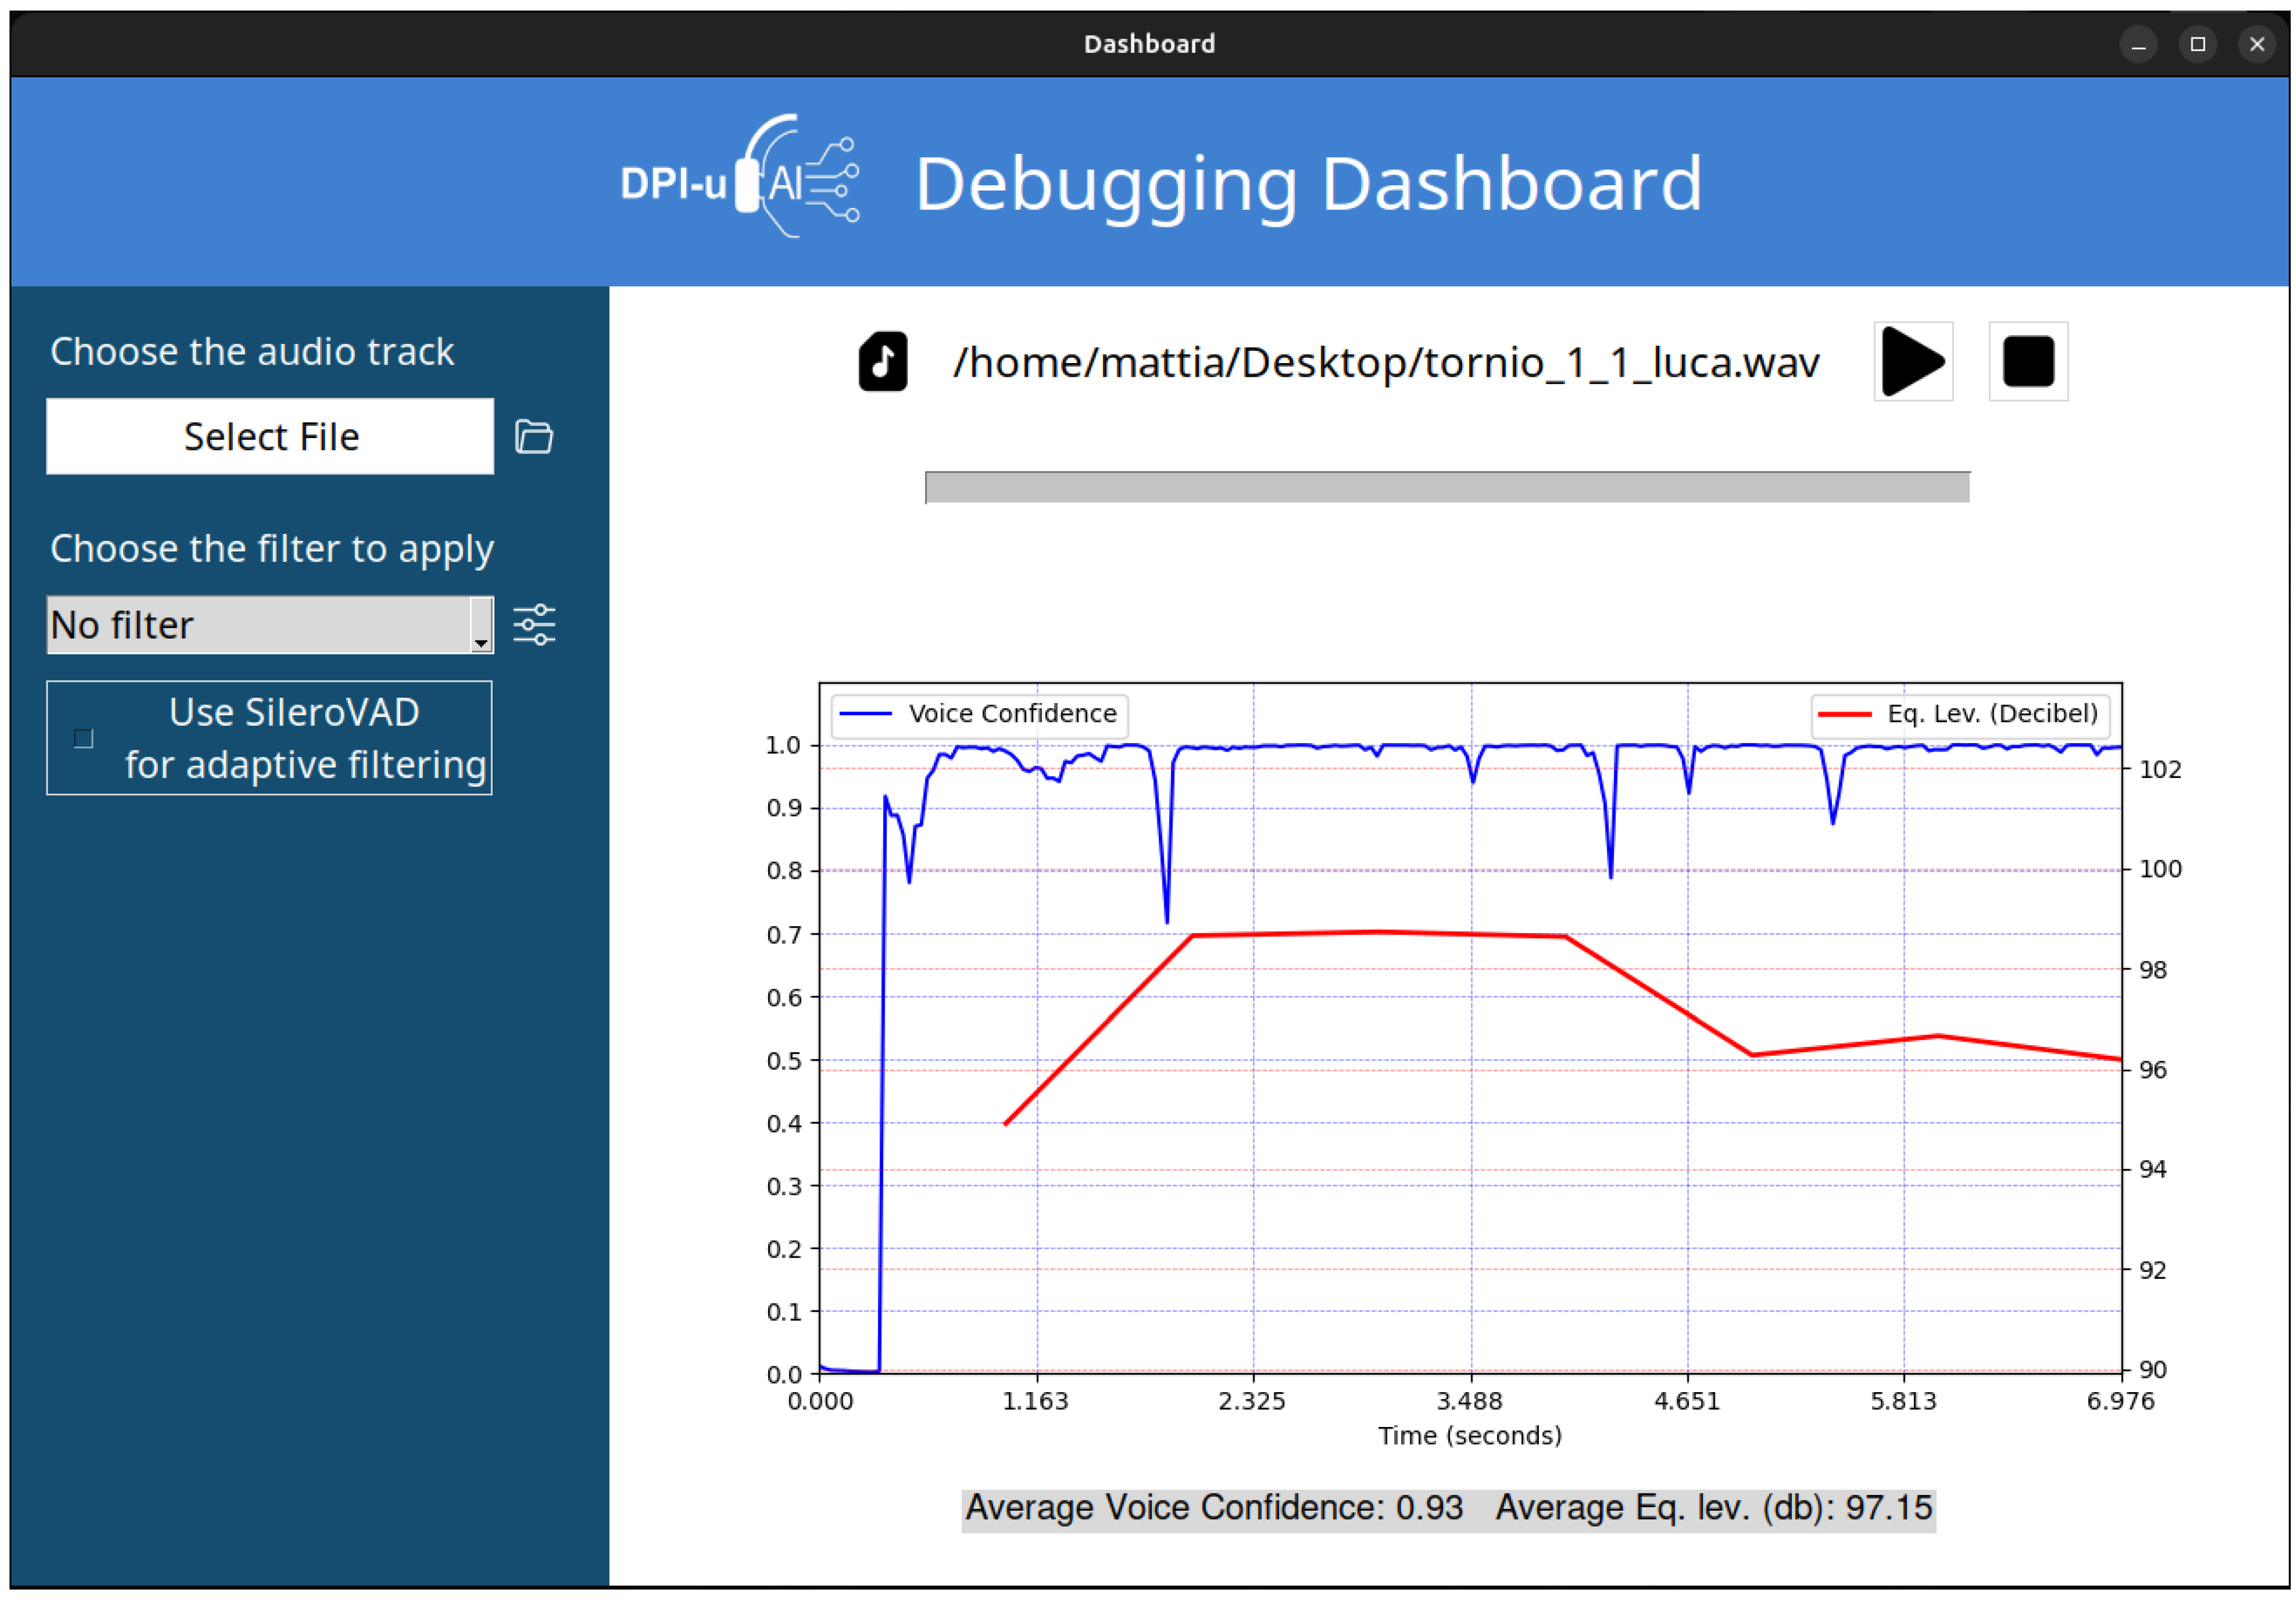
Task: Maximize the Dashboard window
Action: point(2198,45)
